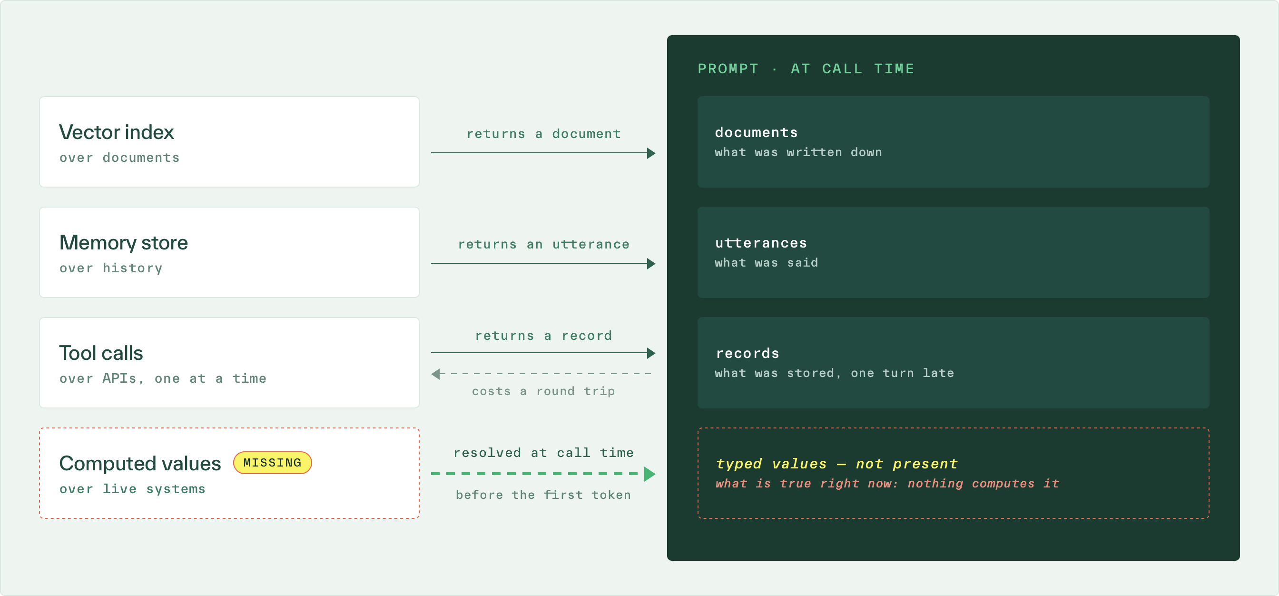
Task: Select the Memory store card
Action: click(x=229, y=252)
